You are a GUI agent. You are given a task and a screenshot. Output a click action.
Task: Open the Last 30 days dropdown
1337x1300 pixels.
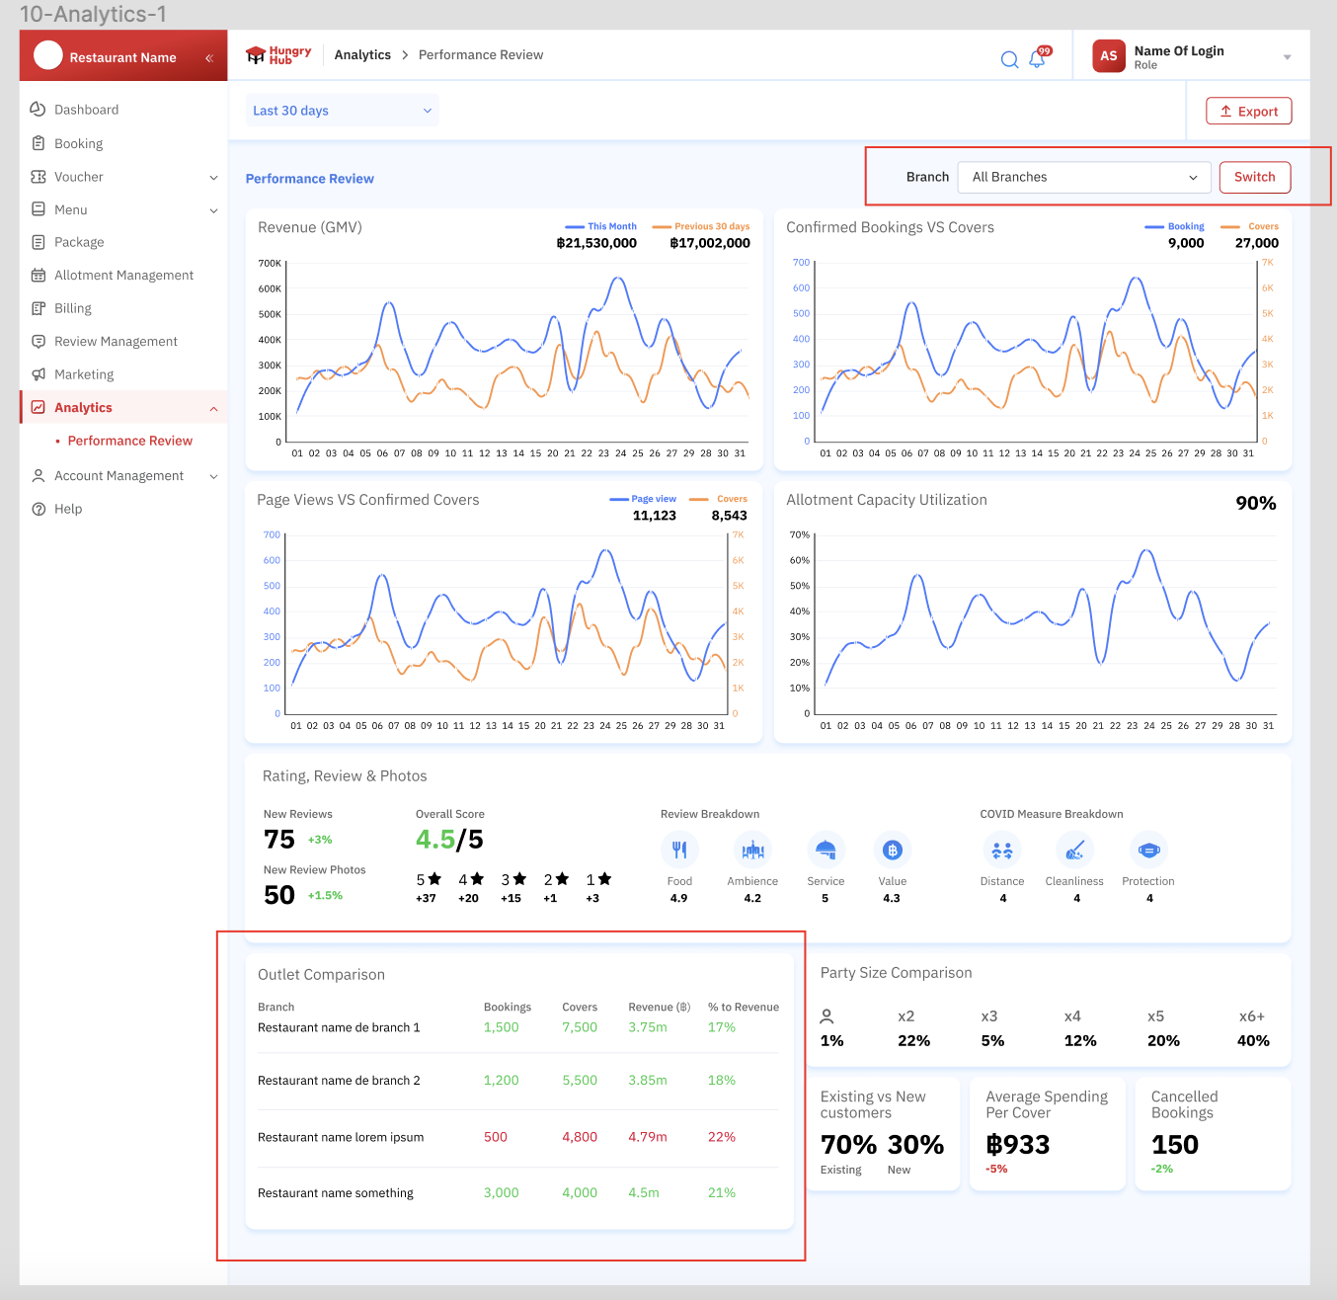tap(342, 111)
